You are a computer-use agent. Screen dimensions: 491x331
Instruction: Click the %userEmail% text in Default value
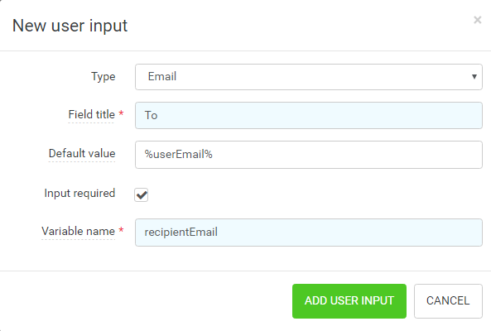[x=179, y=154]
